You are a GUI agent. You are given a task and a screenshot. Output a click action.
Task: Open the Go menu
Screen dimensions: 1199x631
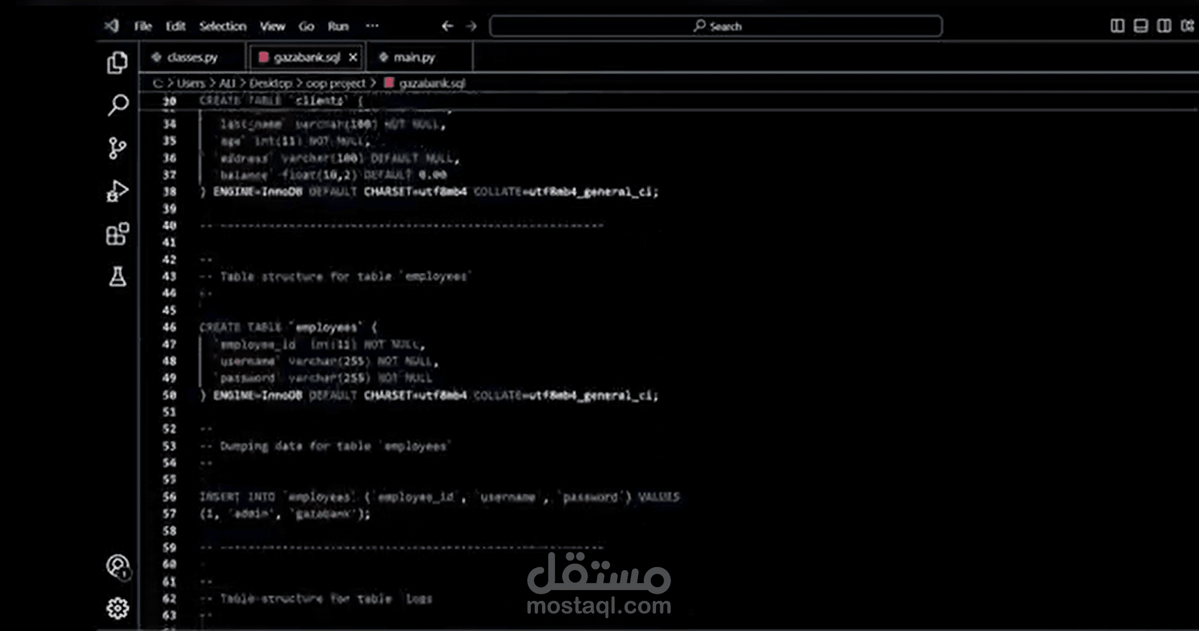coord(306,26)
